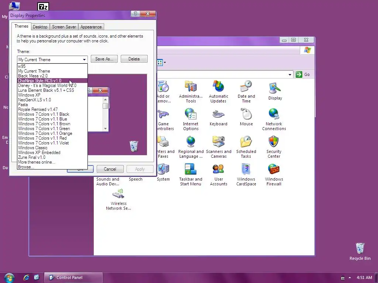This screenshot has height=283, width=378.
Task: Choose w95 theme from list
Action: click(52, 66)
